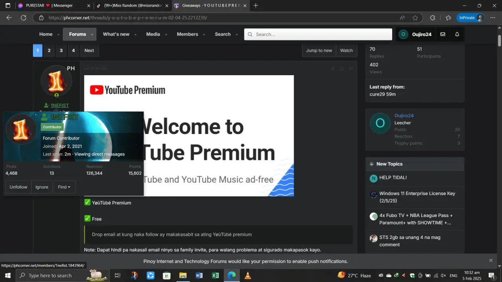Expand the Forums nav dropdown arrow
This screenshot has height=282, width=502.
point(92,34)
